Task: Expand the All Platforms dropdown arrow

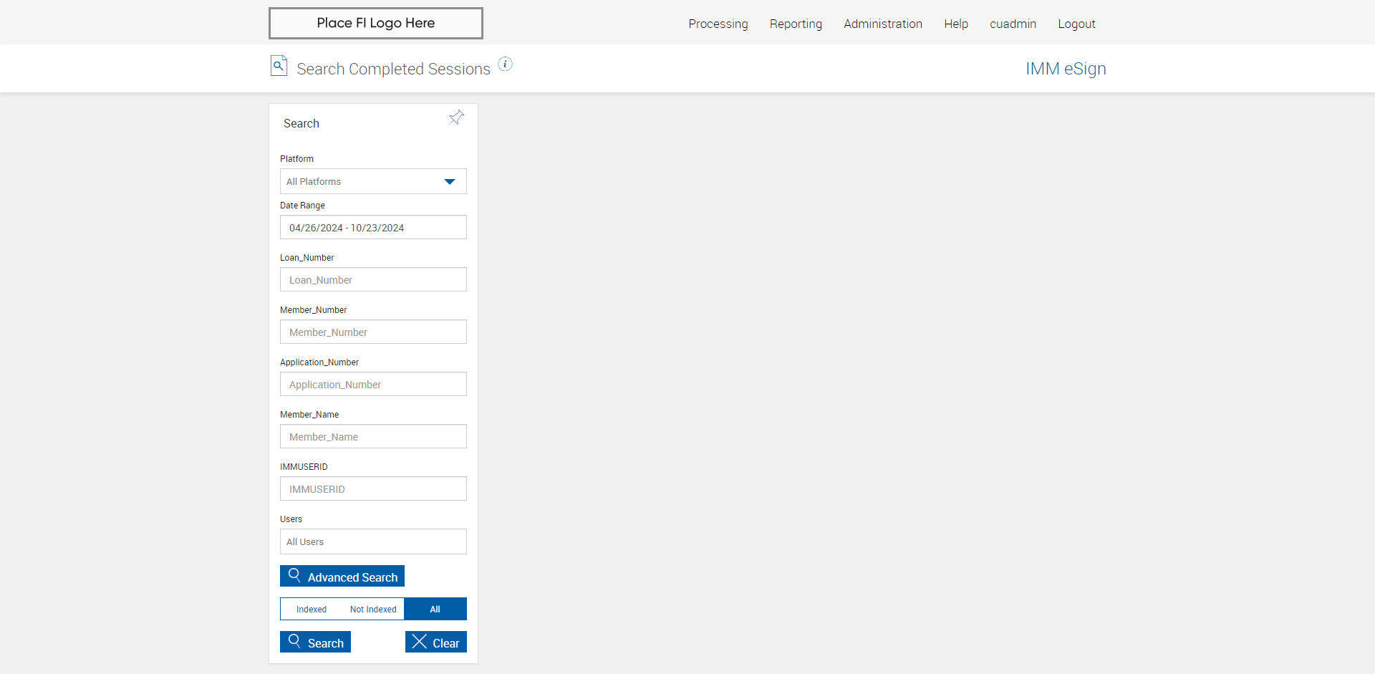Action: (x=450, y=182)
